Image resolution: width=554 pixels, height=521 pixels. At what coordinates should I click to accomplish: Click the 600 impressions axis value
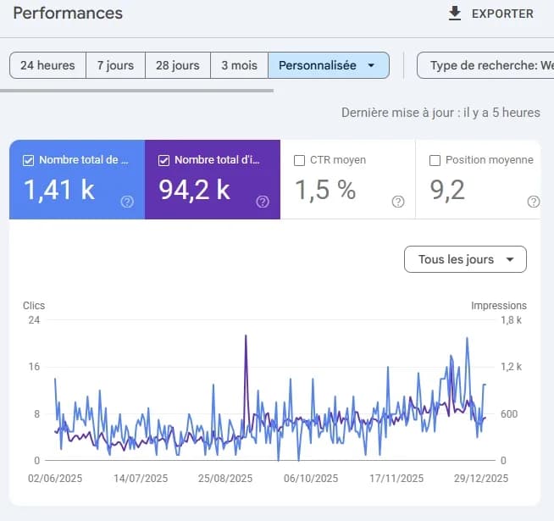pos(509,414)
